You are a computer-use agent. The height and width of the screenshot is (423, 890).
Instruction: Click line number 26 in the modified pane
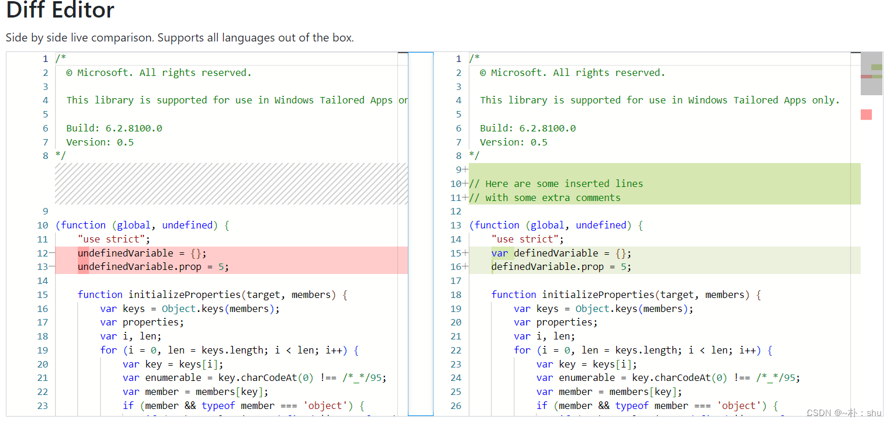(x=456, y=405)
